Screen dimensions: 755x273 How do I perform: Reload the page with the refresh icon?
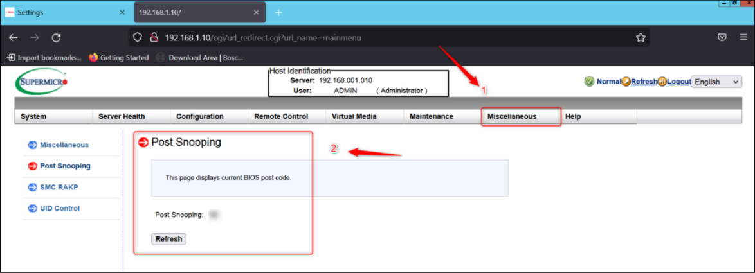coord(56,37)
